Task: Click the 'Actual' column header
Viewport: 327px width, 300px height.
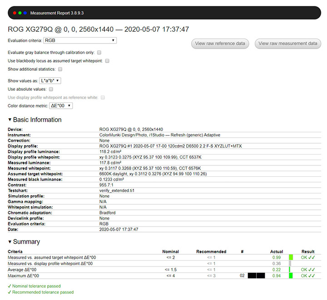Action: [277, 252]
